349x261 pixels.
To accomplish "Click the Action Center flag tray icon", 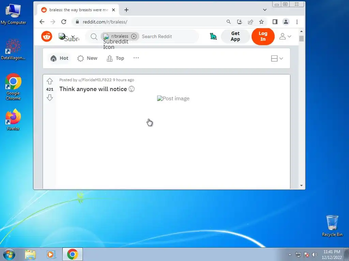I will 306,255.
